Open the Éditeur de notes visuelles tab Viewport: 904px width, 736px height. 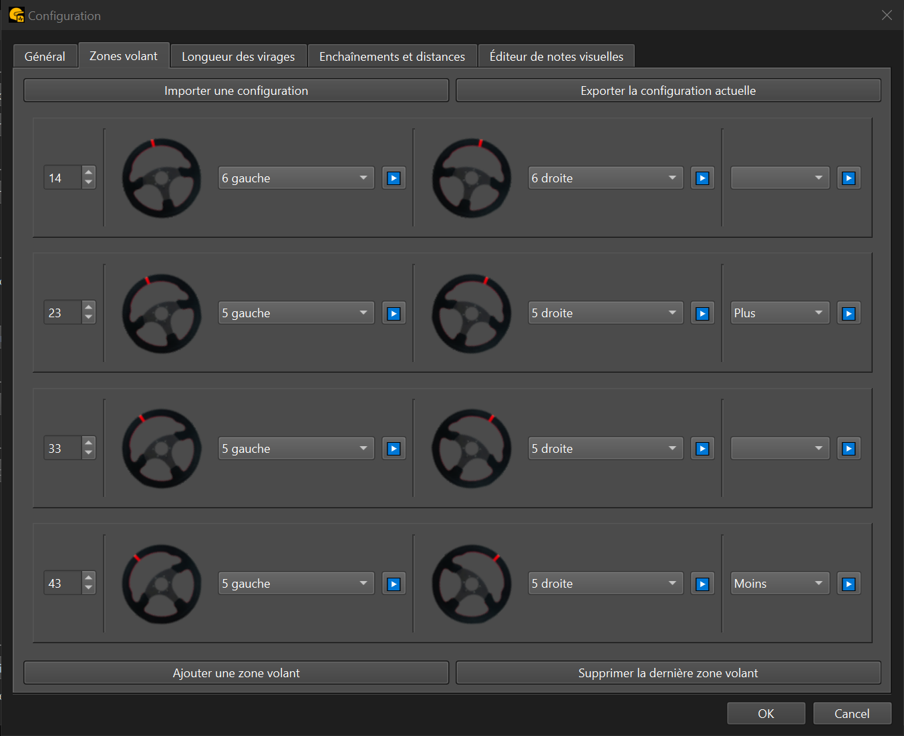tap(556, 57)
